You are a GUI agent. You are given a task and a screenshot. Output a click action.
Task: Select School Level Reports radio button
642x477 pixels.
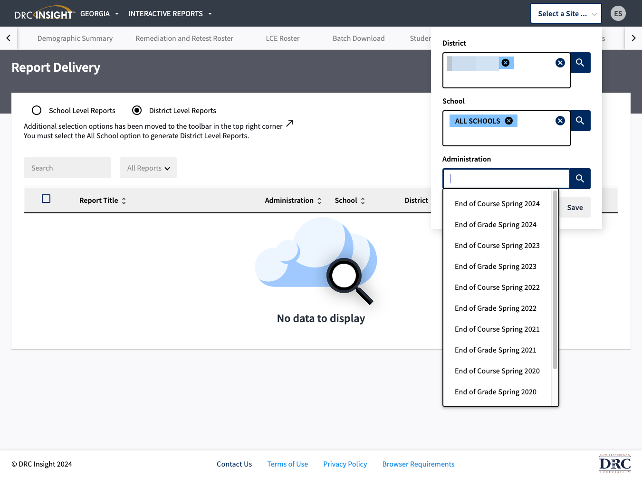click(37, 110)
